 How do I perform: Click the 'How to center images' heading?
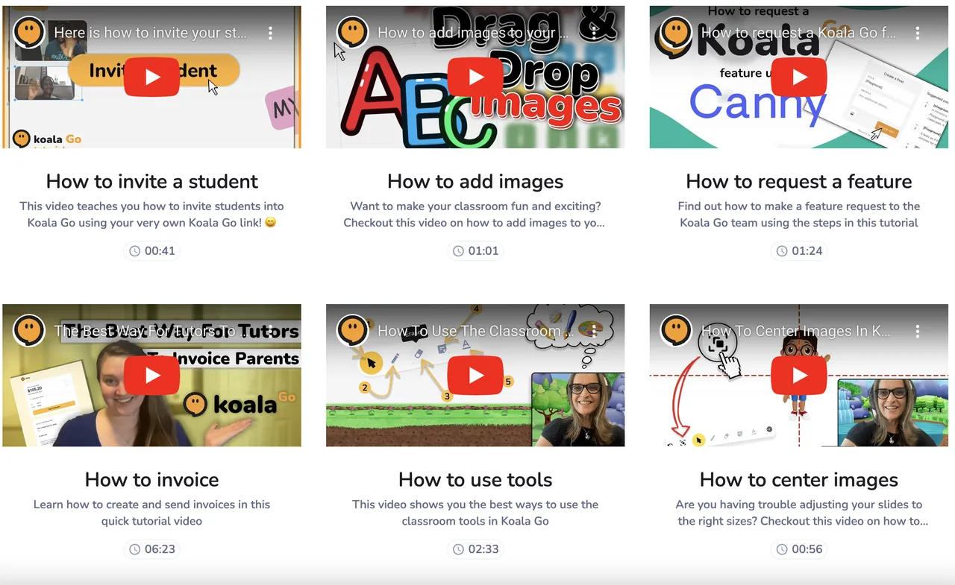click(799, 479)
